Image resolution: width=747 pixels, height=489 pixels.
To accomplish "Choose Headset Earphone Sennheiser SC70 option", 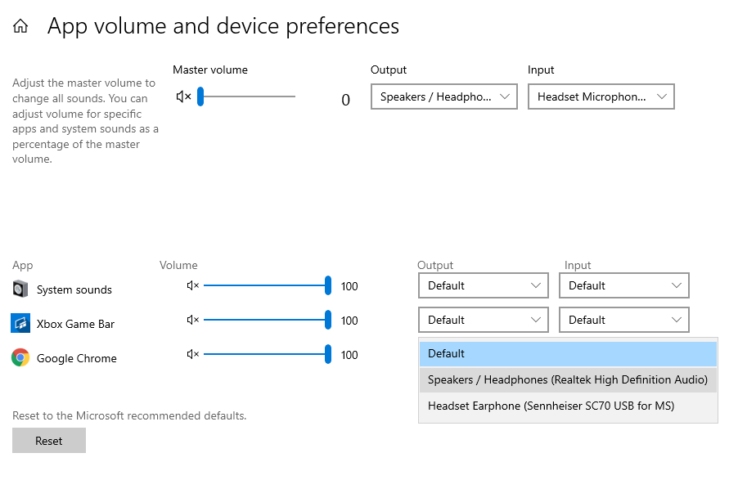I will click(568, 406).
